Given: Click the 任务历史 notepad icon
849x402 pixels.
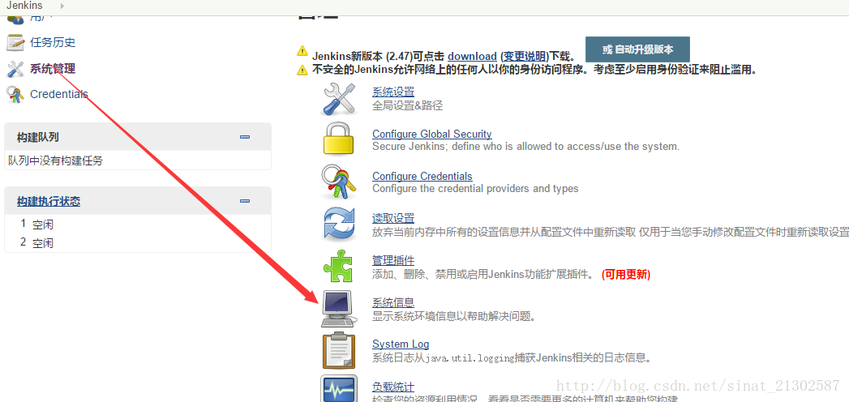Looking at the screenshot, I should pos(15,42).
